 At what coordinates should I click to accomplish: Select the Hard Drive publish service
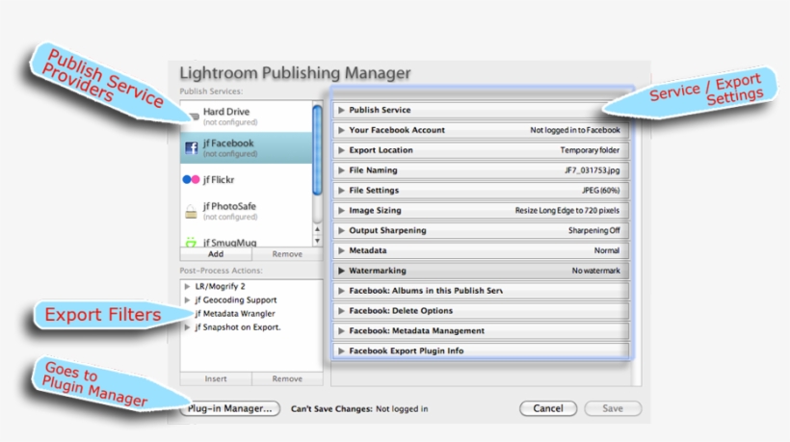coord(247,117)
